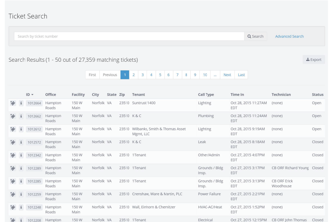Click the ticket icon beside ticket 1012662
Viewport: 333px width, 222px height.
click(13, 116)
